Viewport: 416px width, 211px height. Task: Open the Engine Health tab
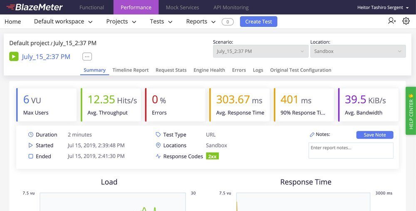click(x=209, y=70)
